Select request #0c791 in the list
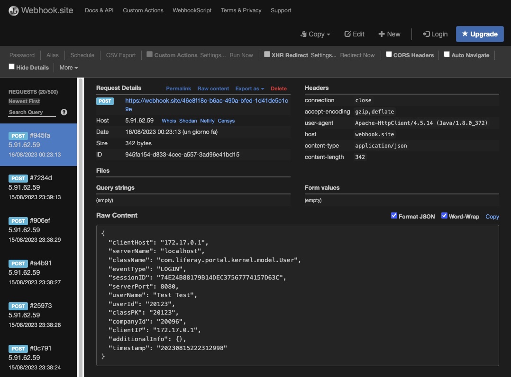Viewport: 511px width, 377px height. coord(38,357)
